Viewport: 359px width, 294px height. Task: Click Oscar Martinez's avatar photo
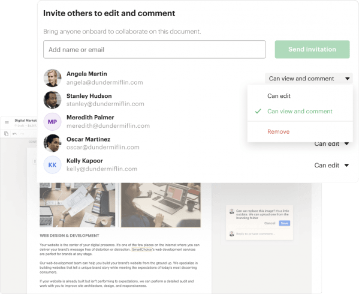click(52, 143)
